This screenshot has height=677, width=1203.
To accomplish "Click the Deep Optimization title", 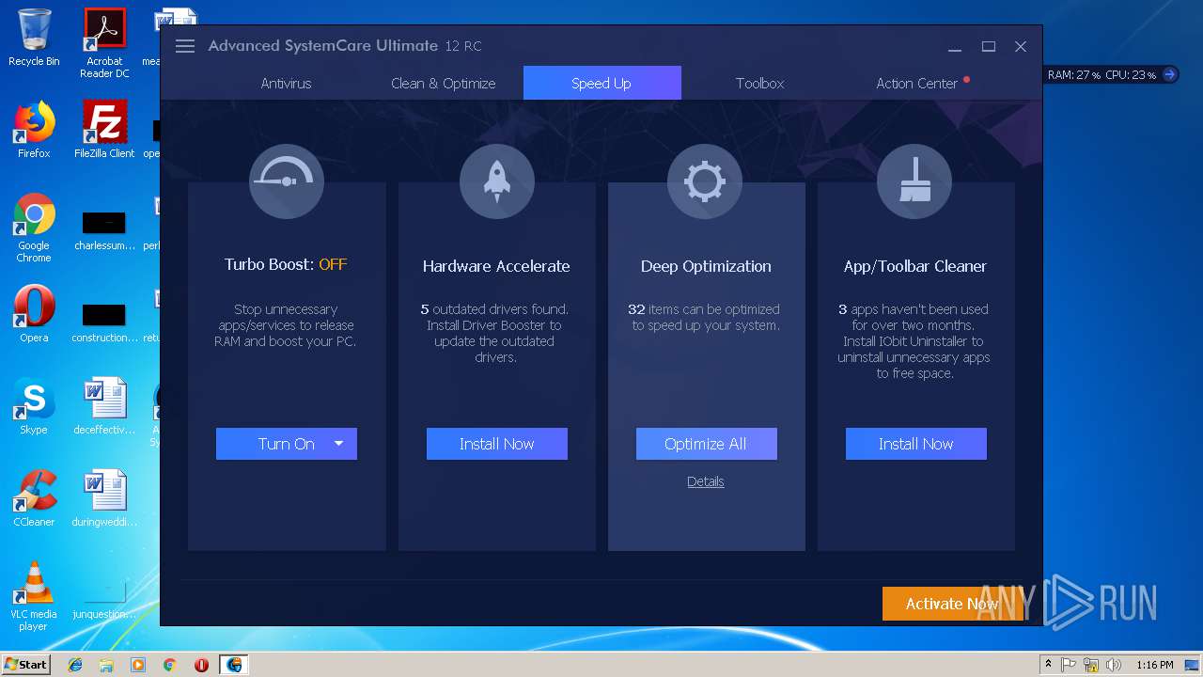I will tap(706, 266).
